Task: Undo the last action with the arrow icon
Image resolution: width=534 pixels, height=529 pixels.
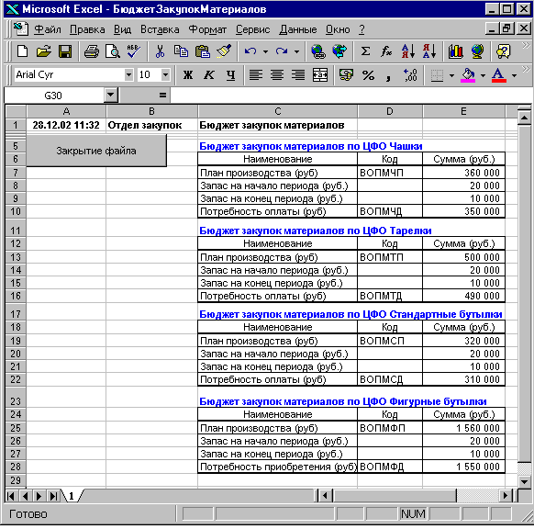Action: click(250, 51)
